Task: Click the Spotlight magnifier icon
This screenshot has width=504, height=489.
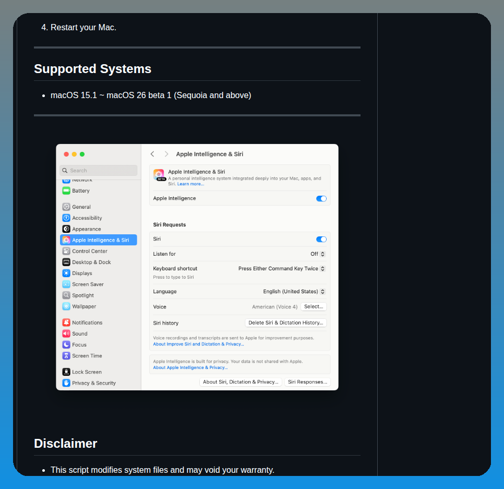Action: (66, 295)
